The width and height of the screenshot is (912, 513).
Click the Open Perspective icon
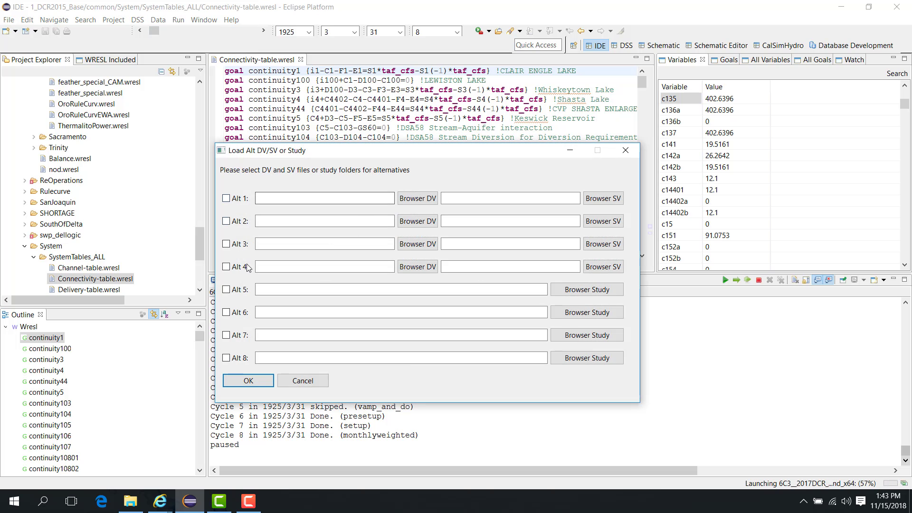click(573, 46)
